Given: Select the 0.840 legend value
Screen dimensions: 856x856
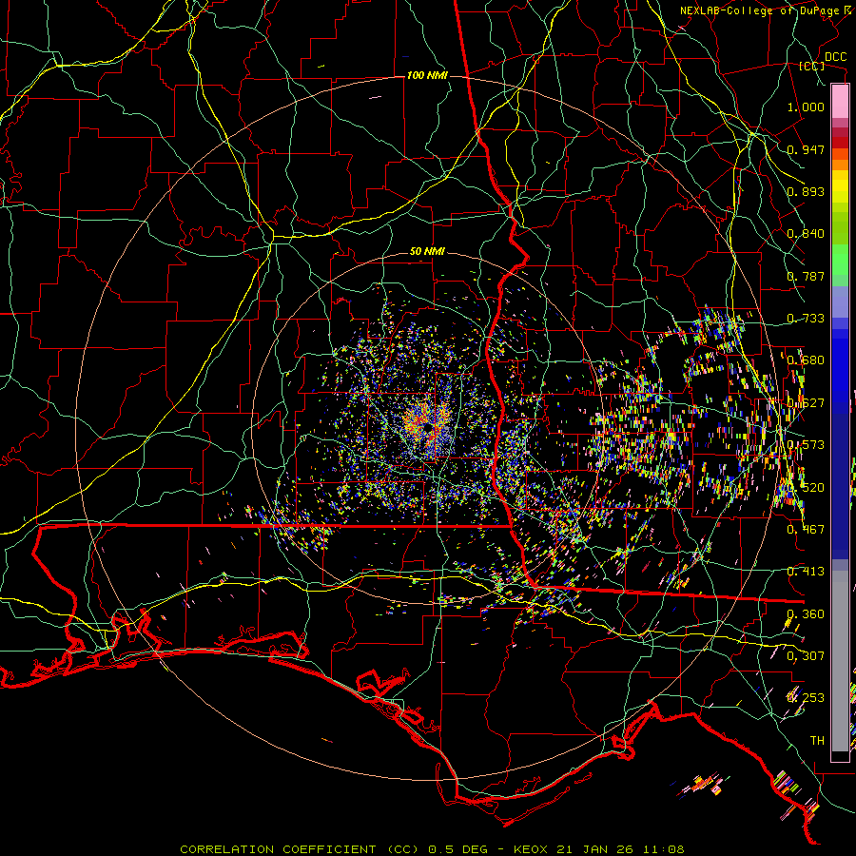Looking at the screenshot, I should [806, 234].
